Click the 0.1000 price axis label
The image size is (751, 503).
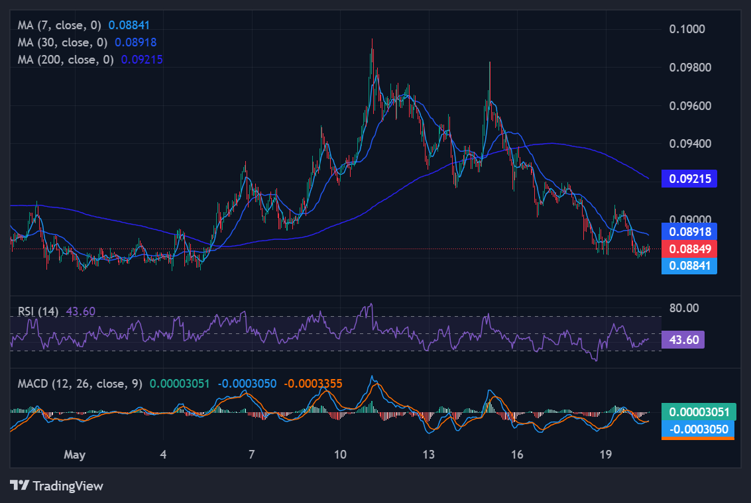coord(687,28)
